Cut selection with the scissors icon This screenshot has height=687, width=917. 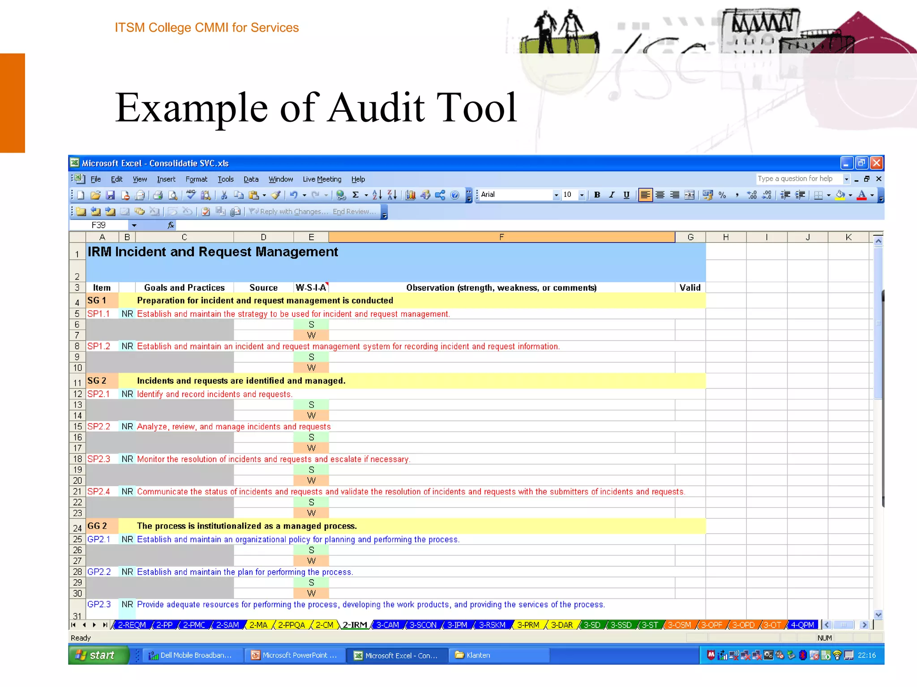coord(224,195)
